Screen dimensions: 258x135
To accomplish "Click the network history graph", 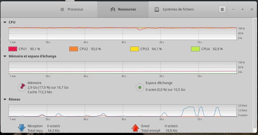I will tap(123, 110).
